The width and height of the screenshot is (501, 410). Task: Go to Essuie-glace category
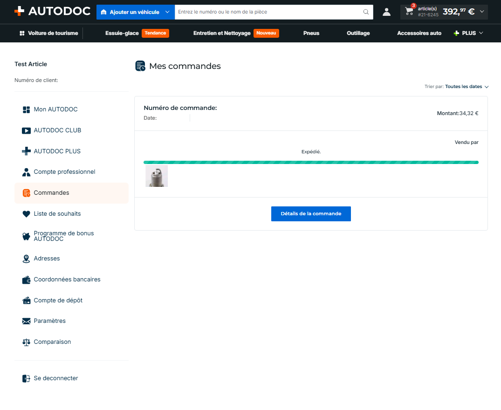(x=122, y=33)
